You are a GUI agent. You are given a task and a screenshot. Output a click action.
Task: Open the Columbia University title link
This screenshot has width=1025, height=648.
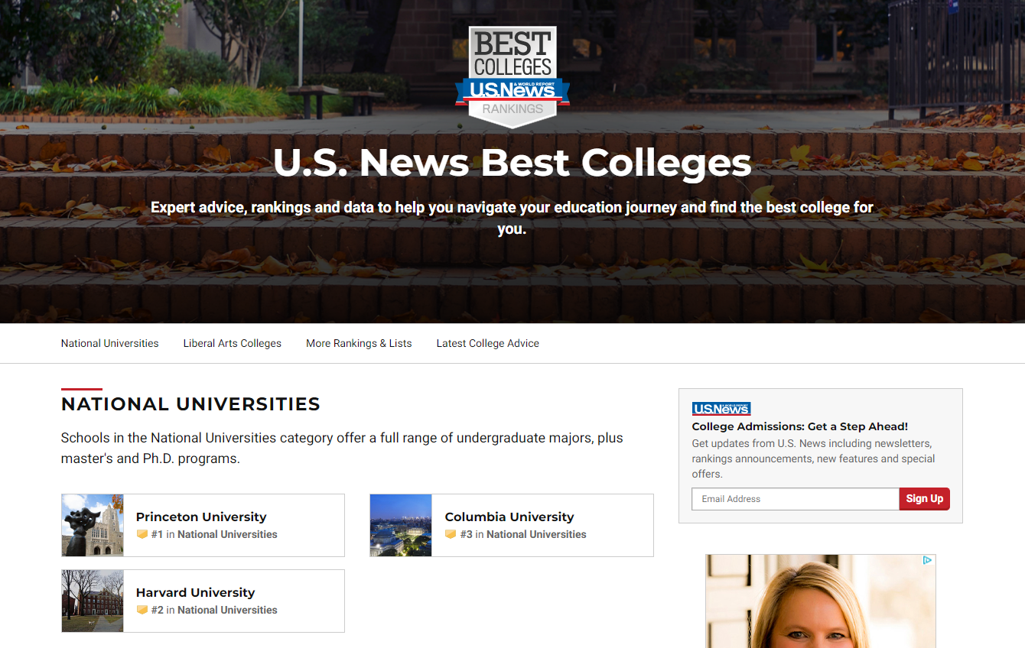click(x=509, y=517)
